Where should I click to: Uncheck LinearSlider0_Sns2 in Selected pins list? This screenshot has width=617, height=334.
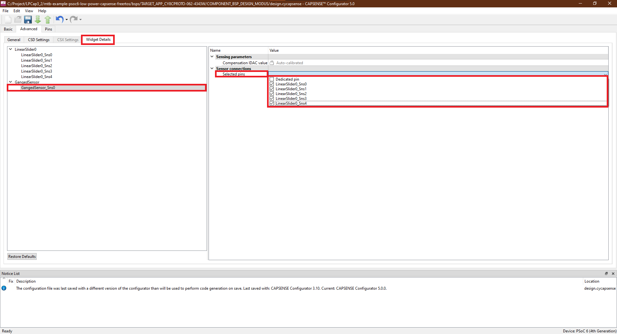[272, 94]
